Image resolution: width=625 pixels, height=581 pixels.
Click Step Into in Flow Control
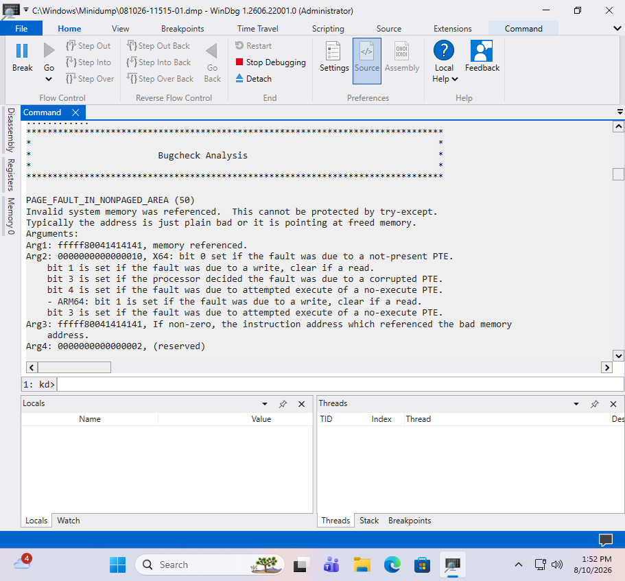click(x=89, y=62)
